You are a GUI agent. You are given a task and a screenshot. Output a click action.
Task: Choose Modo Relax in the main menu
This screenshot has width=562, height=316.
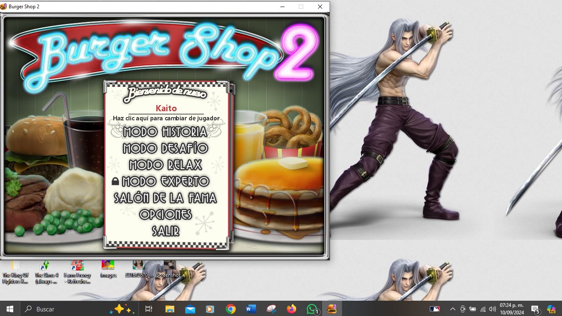pos(165,165)
